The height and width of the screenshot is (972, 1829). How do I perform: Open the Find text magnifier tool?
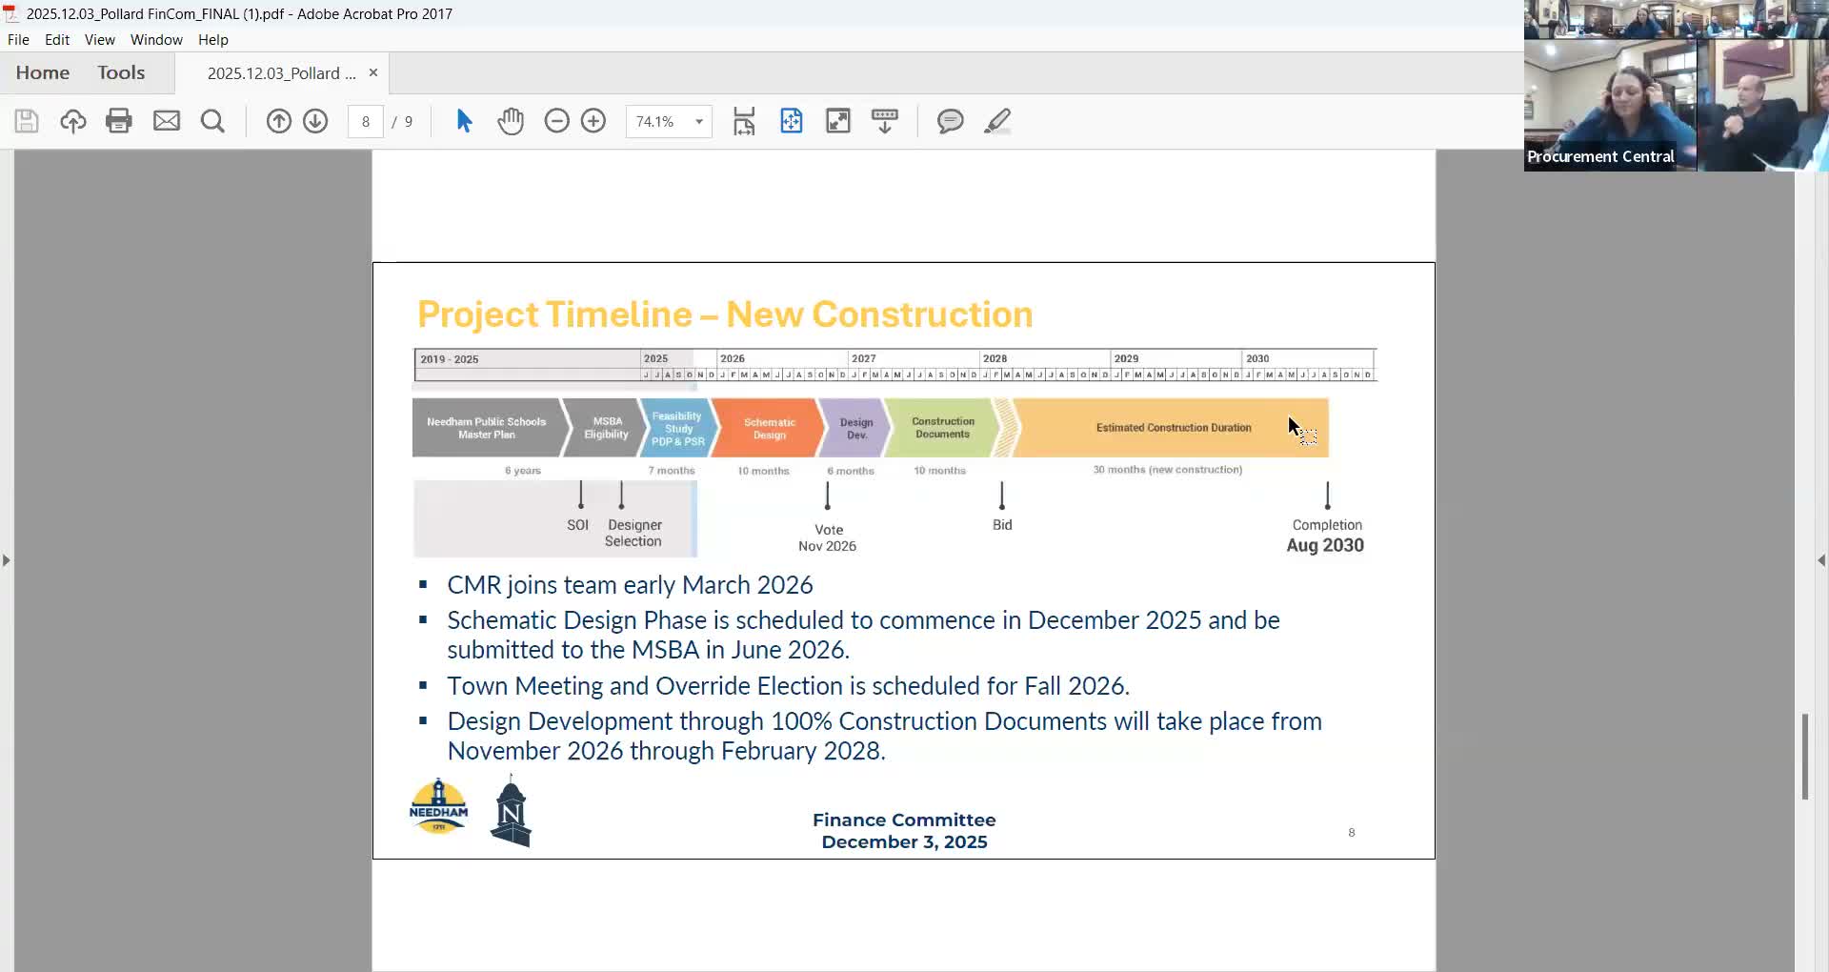(x=212, y=121)
